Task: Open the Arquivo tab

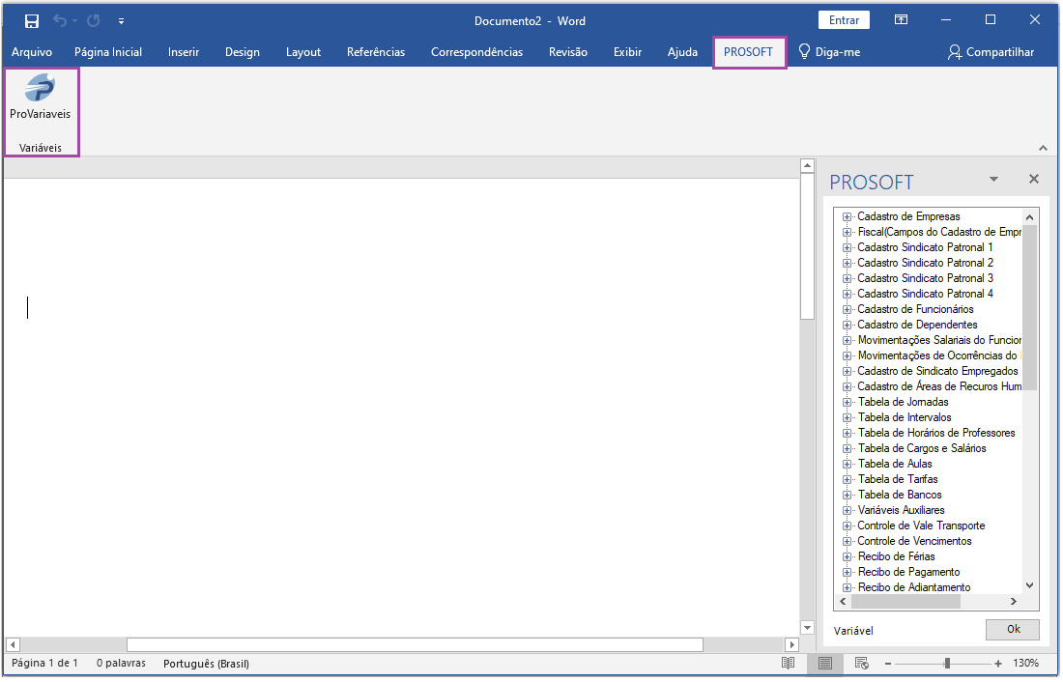Action: [32, 52]
